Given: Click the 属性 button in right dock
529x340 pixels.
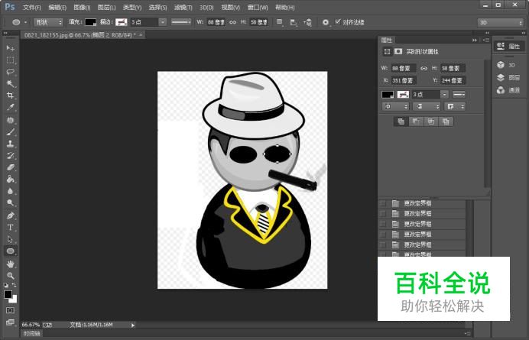Looking at the screenshot, I should (x=509, y=46).
